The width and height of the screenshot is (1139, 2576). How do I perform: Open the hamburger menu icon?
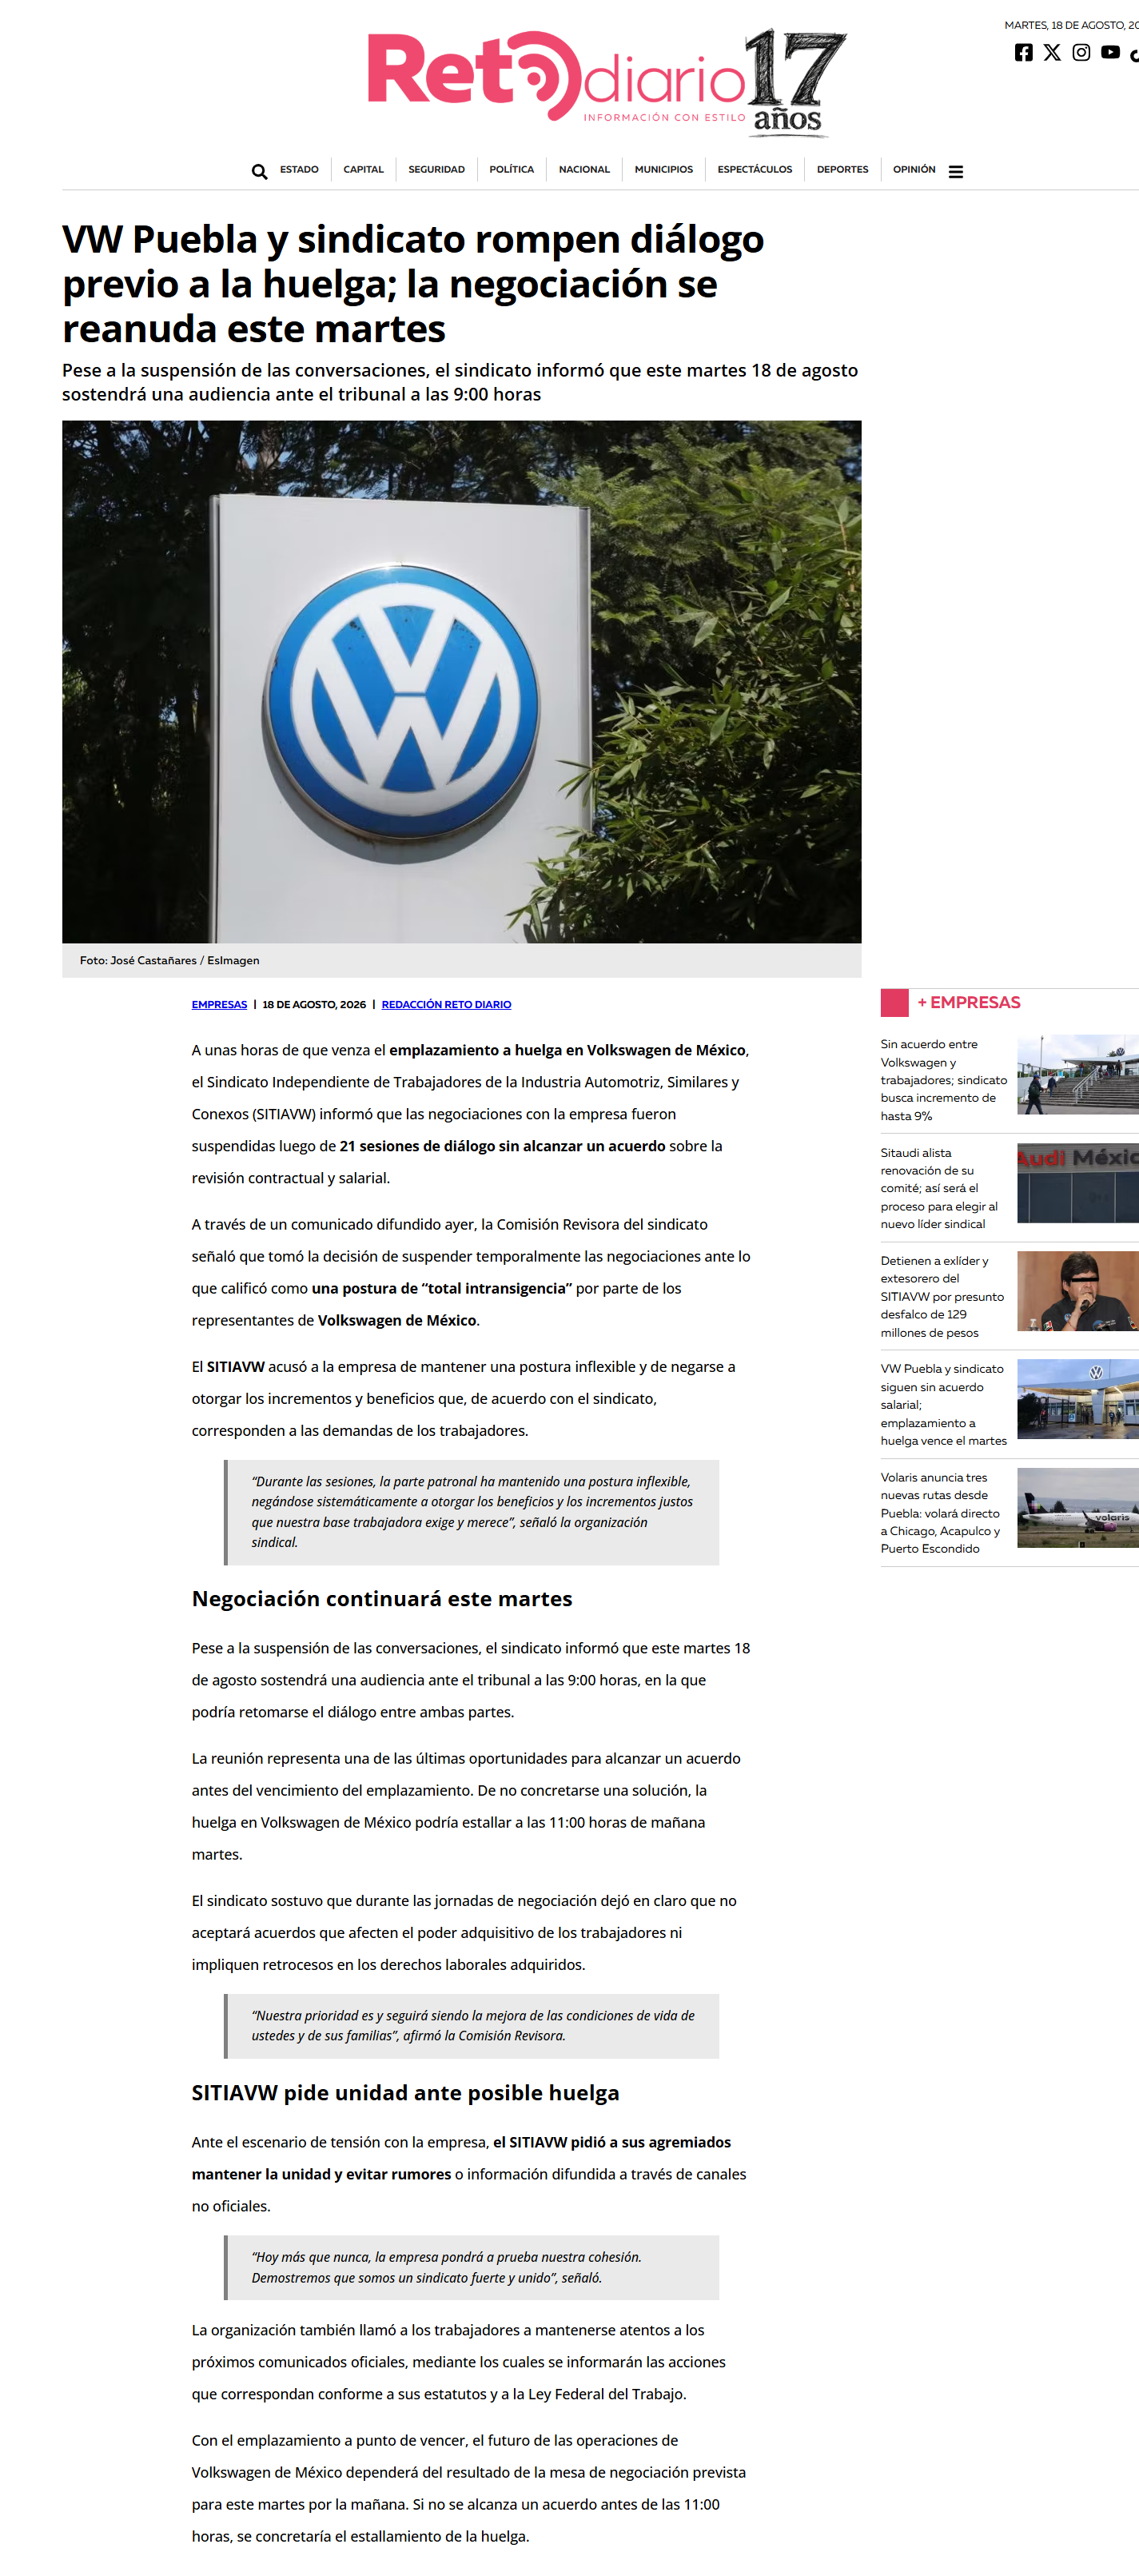pos(956,171)
